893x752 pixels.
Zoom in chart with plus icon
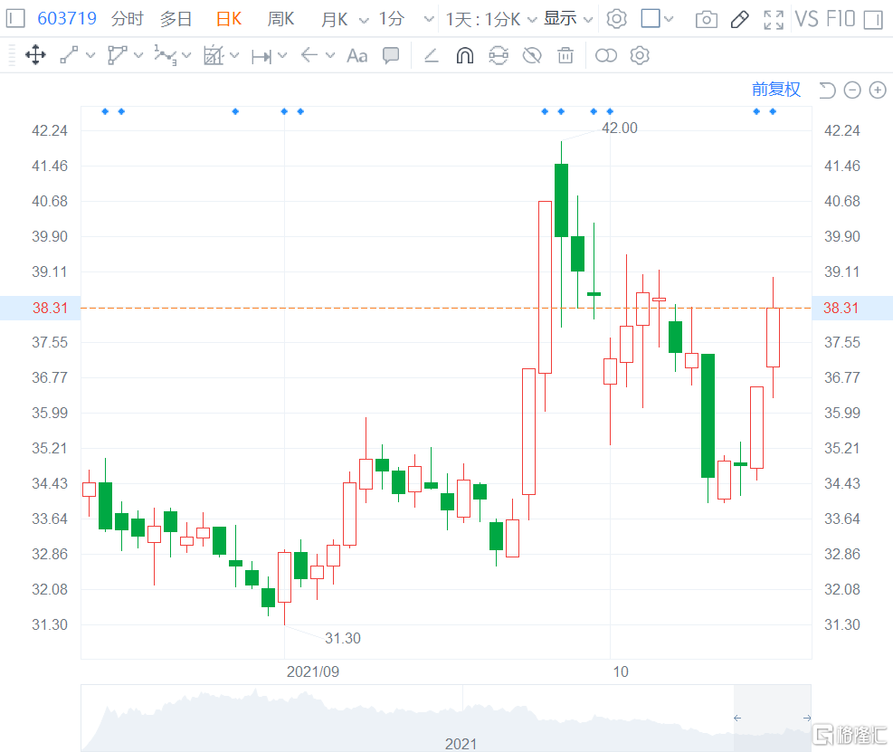coord(878,90)
